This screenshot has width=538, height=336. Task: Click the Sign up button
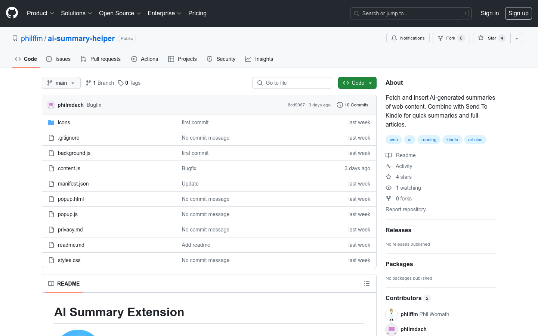click(x=519, y=13)
